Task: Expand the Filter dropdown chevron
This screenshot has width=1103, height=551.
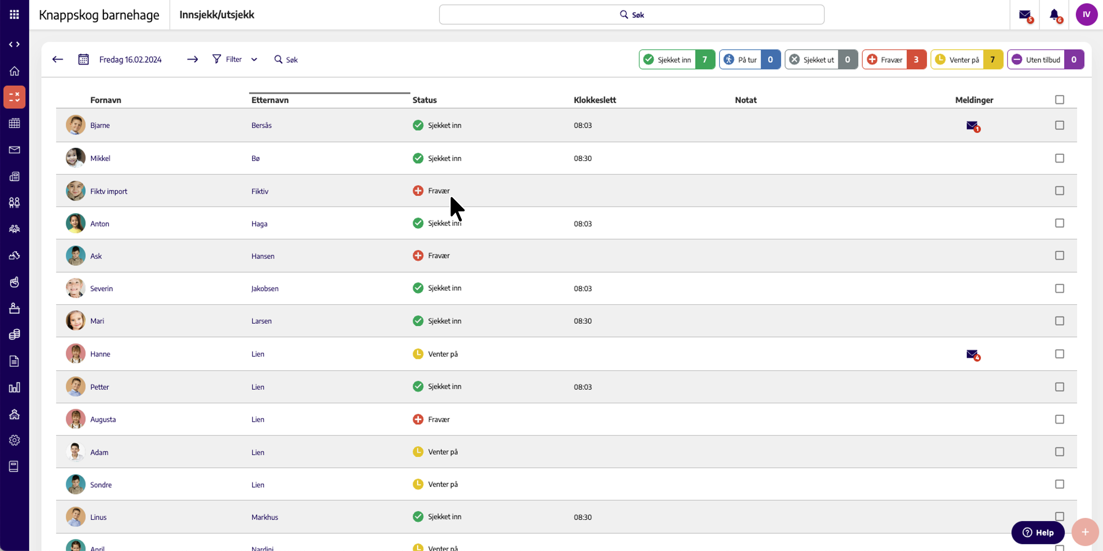Action: (x=254, y=60)
